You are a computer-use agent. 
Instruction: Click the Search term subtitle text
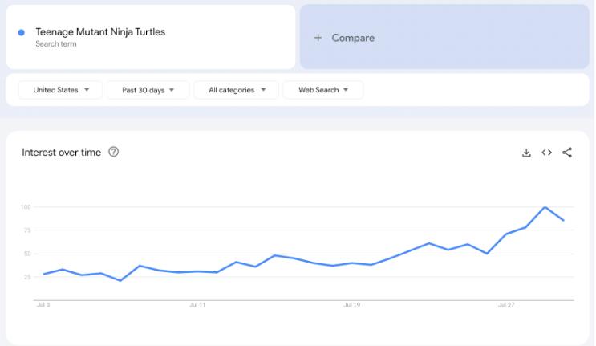(x=56, y=43)
